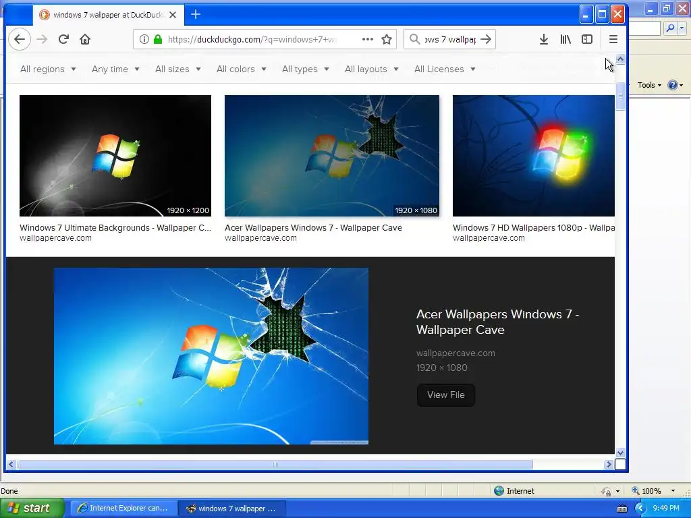Switch to the Internet Explorer taskbar button
The image size is (691, 518).
124,509
